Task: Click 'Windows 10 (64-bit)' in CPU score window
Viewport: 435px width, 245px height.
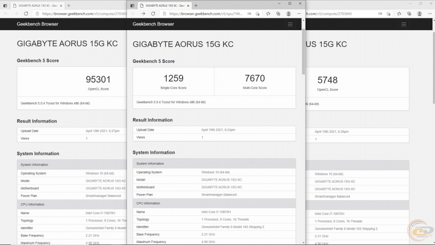Action: pos(216,172)
